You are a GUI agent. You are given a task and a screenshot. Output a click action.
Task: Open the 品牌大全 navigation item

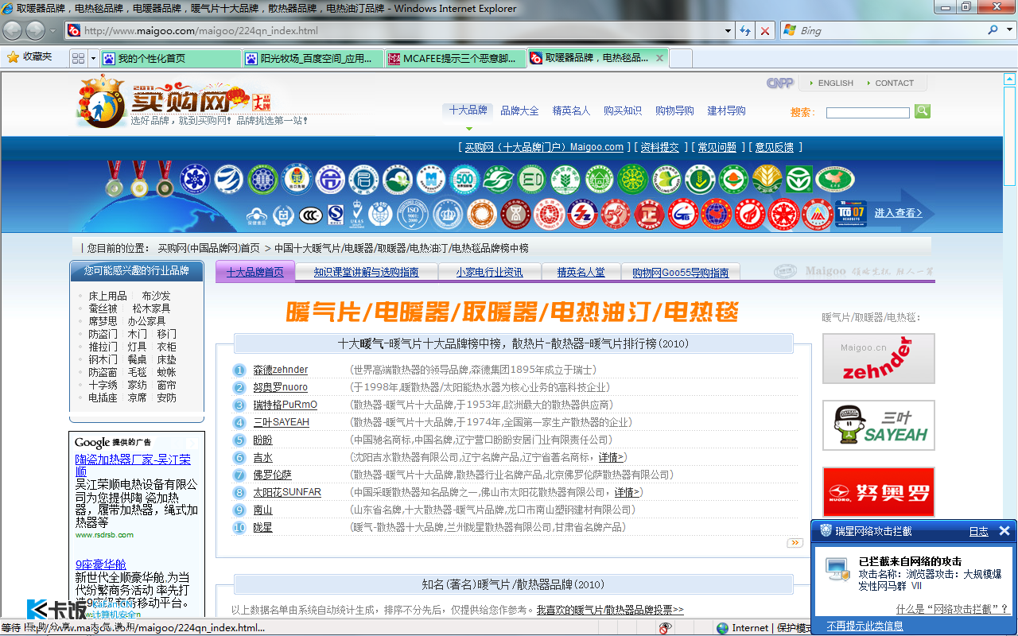click(519, 111)
